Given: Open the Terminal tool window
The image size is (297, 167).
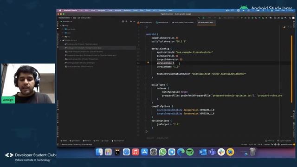Looking at the screenshot, I should click(x=87, y=141).
